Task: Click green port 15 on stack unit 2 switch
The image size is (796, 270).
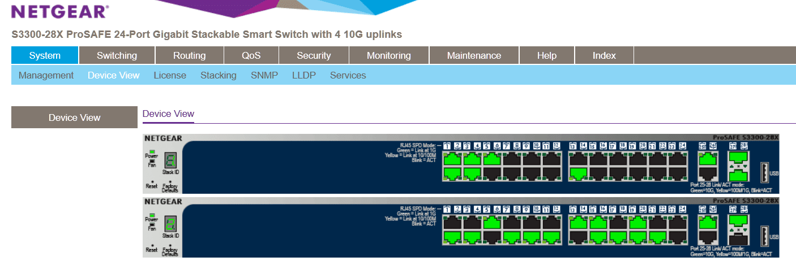Action: [599, 223]
